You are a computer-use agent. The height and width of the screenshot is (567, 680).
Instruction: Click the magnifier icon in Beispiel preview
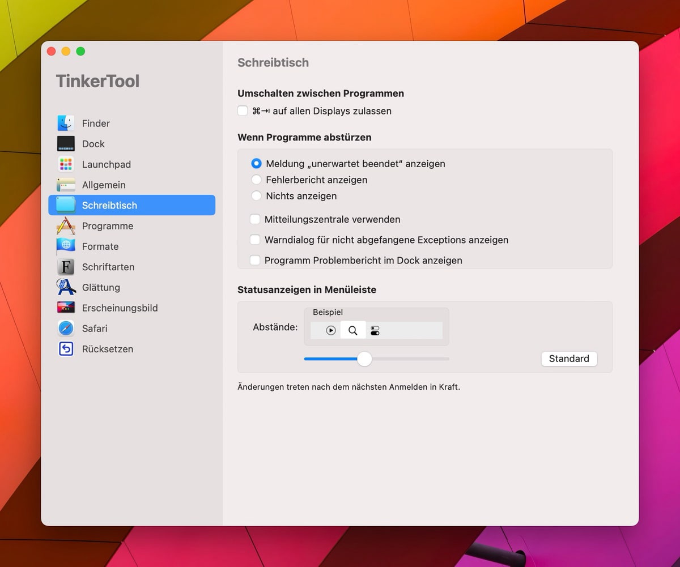[x=353, y=331]
